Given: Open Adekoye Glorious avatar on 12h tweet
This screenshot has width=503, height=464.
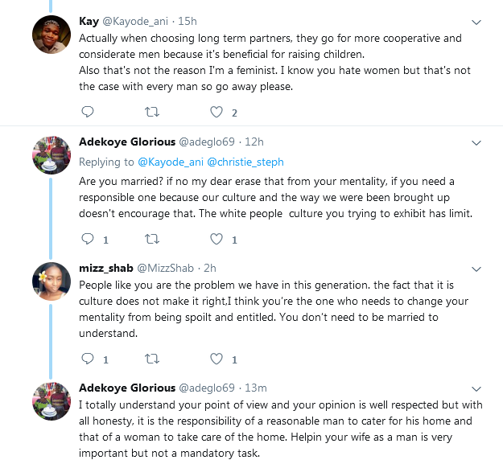Looking at the screenshot, I should point(52,155).
